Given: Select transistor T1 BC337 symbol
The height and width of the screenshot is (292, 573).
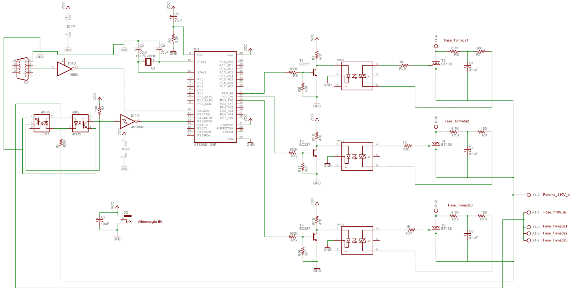Looking at the screenshot, I should pos(314,72).
